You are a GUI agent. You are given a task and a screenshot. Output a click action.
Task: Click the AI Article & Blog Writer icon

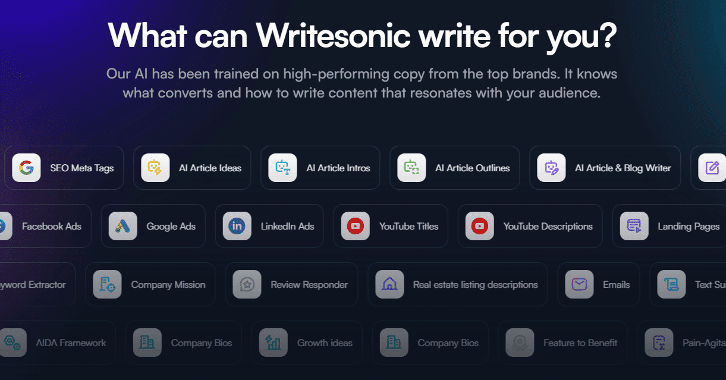point(551,168)
